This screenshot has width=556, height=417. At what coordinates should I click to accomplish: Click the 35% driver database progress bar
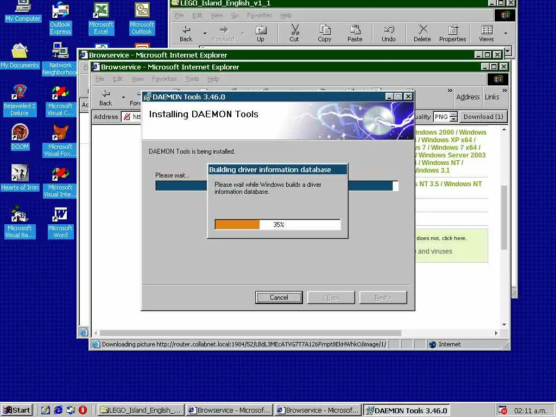point(277,224)
